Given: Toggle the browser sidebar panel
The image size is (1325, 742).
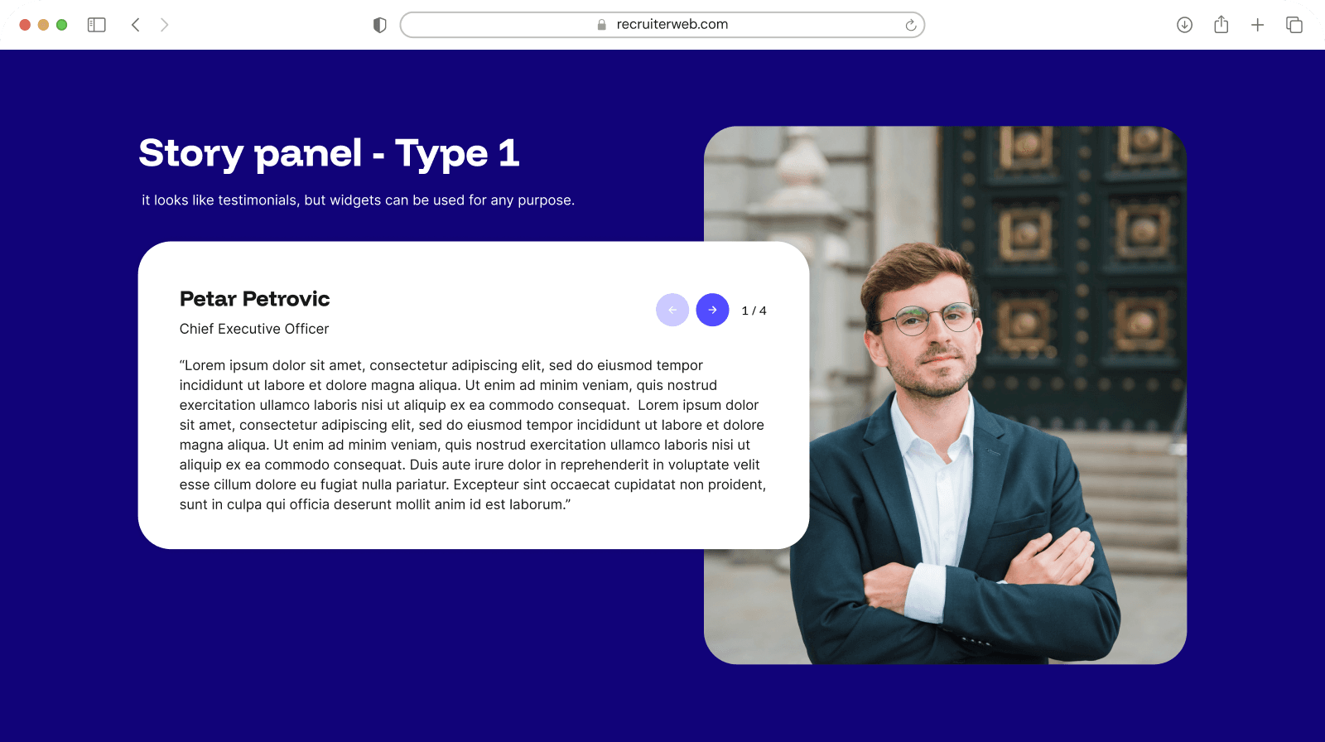Looking at the screenshot, I should click(97, 25).
